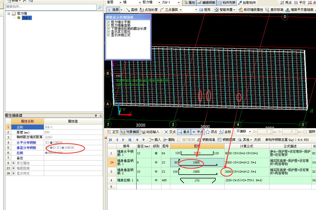Open the 其他 dropdown menu

pyautogui.click(x=245, y=140)
